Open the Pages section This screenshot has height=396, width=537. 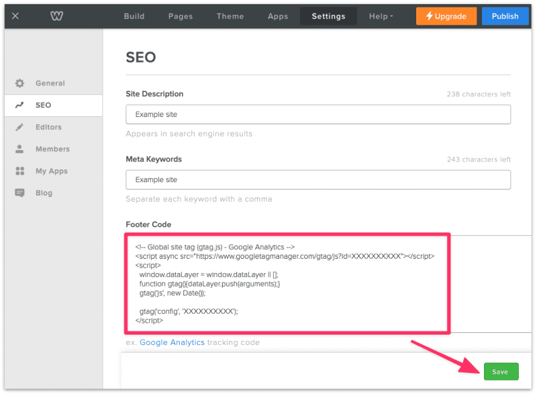[x=180, y=15]
